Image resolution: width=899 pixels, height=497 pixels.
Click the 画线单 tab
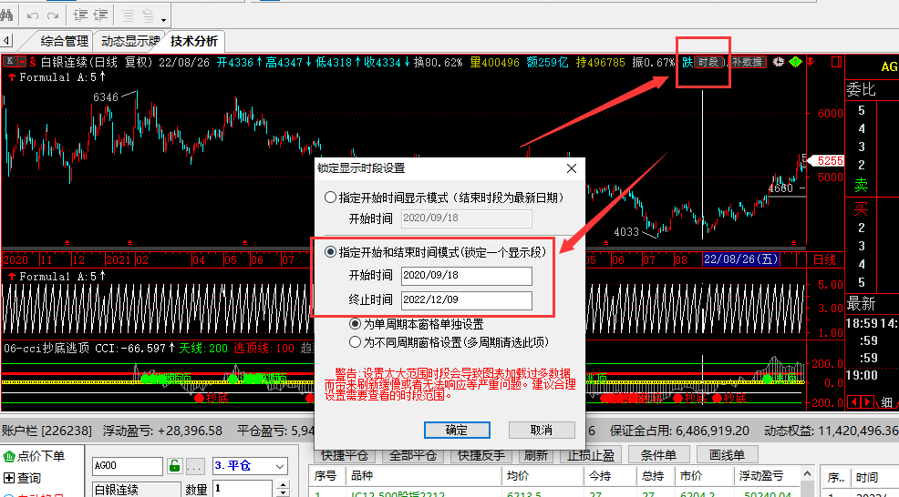(x=727, y=455)
